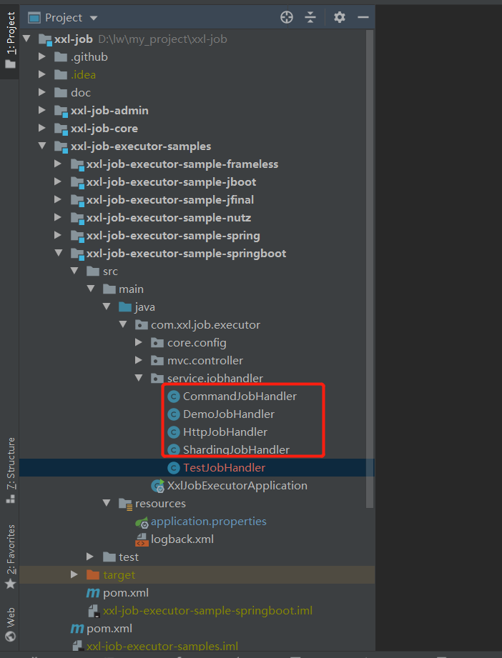This screenshot has width=502, height=658.
Task: Select HttpJobHandler in the tree
Action: click(225, 432)
